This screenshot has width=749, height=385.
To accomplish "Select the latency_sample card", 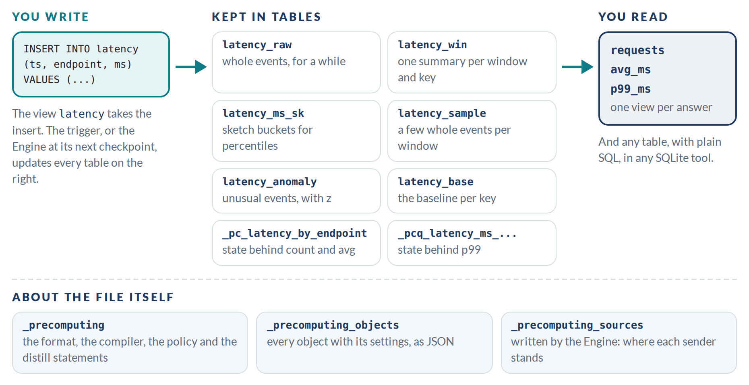I will pos(472,131).
